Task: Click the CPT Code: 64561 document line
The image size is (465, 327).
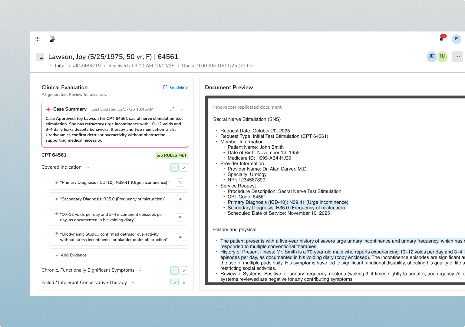Action: pos(247,197)
